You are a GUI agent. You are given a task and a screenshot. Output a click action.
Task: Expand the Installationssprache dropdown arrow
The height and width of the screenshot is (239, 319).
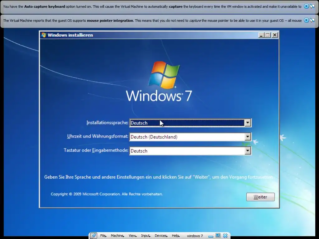248,123
